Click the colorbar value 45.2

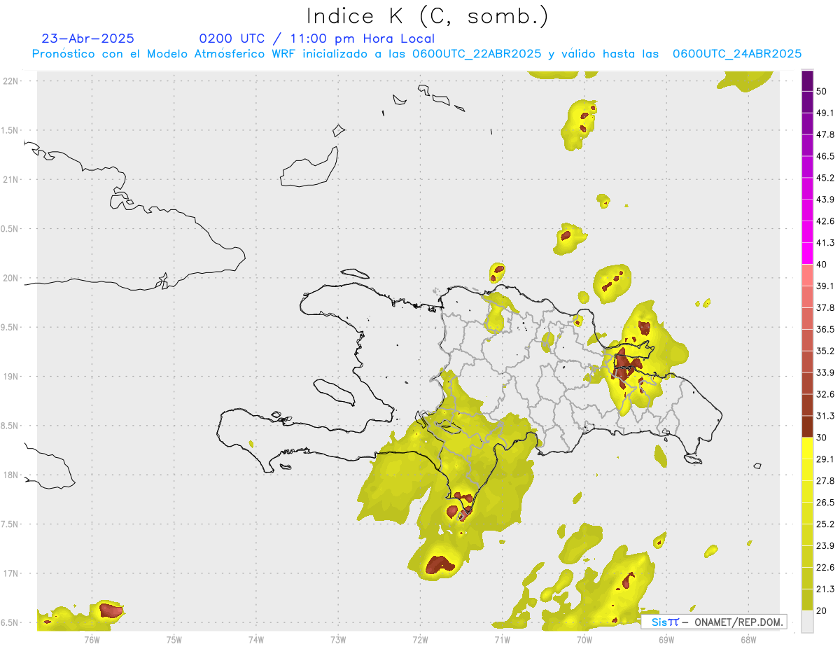tap(825, 179)
